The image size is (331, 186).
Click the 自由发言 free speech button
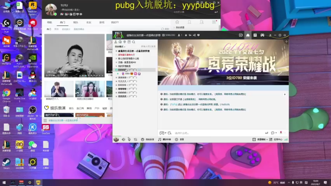coord(148,139)
